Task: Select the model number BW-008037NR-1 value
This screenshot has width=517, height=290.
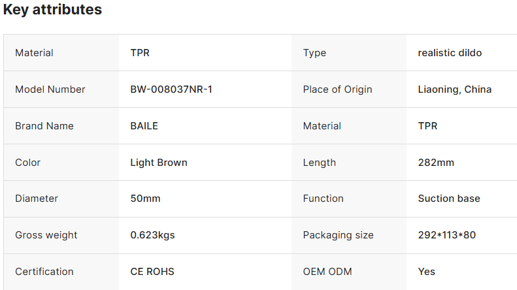Action: (x=171, y=89)
